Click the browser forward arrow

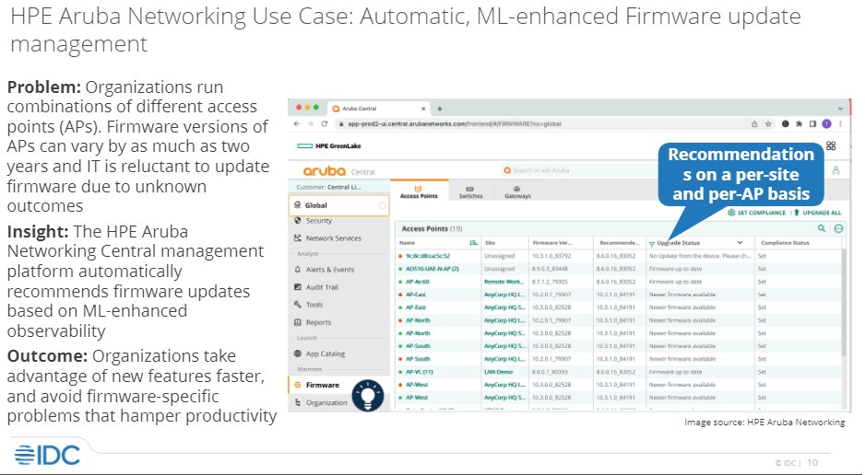311,124
